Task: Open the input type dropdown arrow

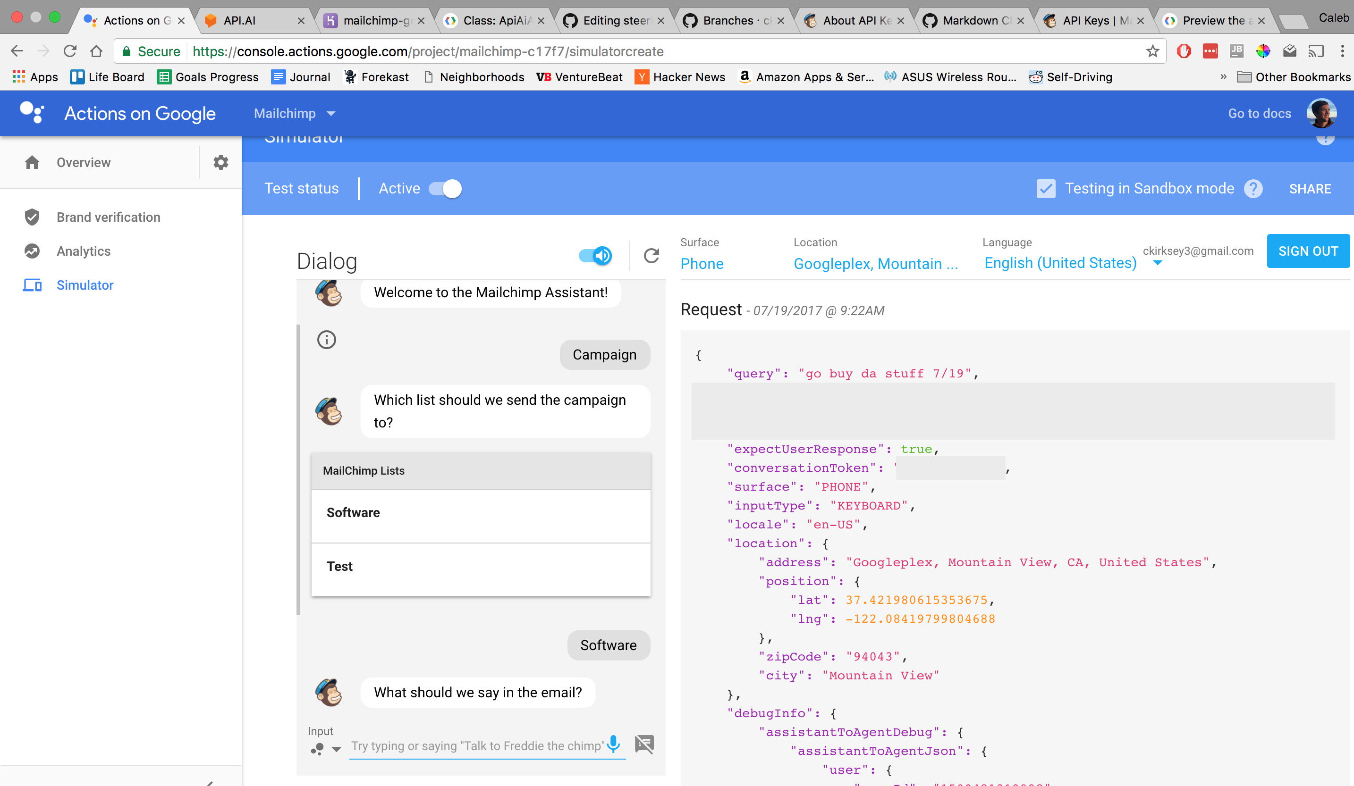Action: click(x=336, y=749)
